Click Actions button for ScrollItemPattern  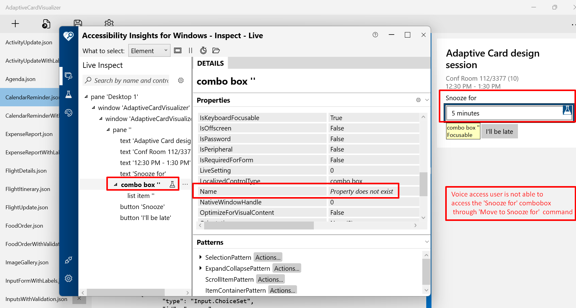(270, 279)
